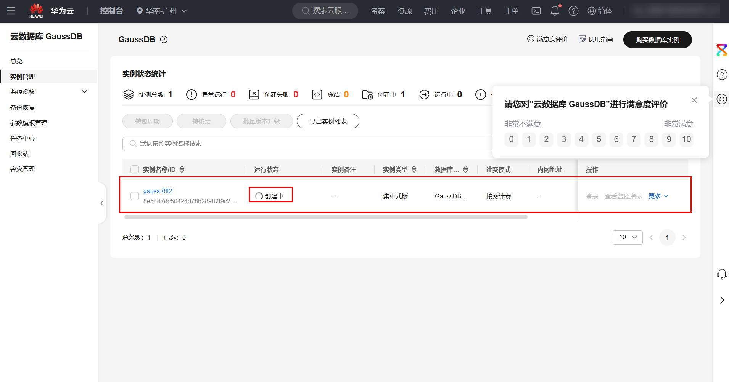Open the headset customer service icon
Screen dimensions: 729x382
(x=722, y=274)
